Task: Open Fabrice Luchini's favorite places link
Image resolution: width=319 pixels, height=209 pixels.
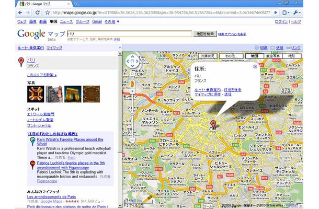Action: point(71,165)
